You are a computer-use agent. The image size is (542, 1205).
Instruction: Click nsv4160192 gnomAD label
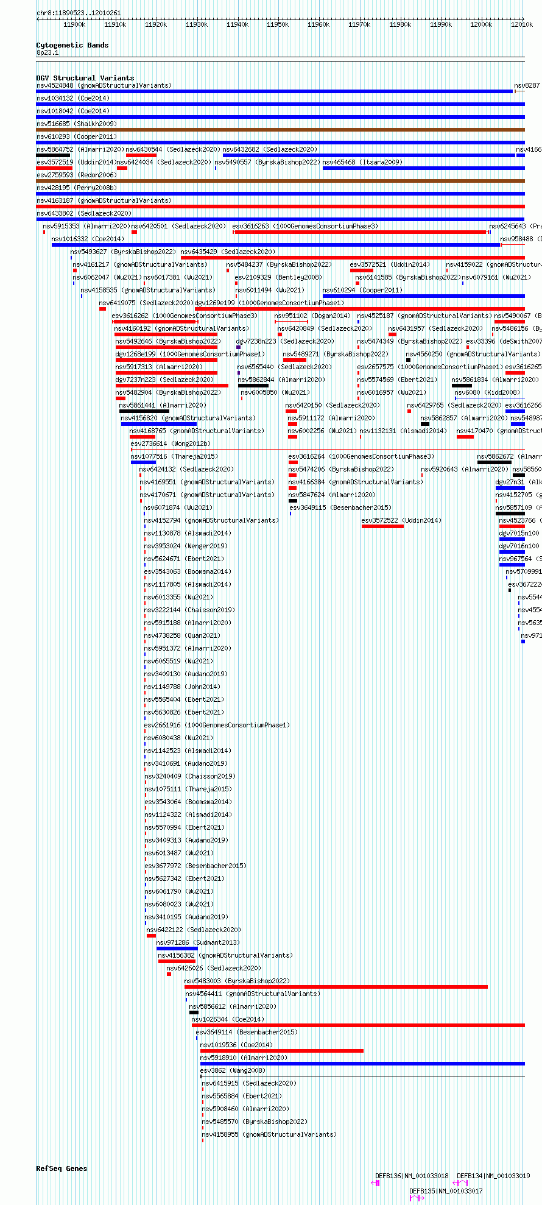(181, 328)
